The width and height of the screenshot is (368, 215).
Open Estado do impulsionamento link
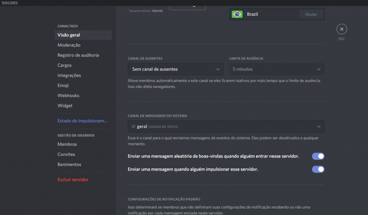[x=83, y=121]
